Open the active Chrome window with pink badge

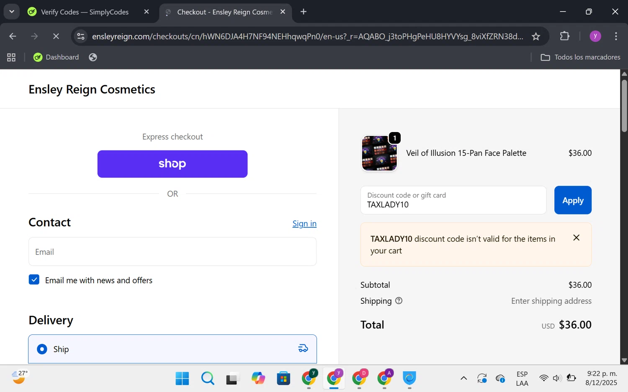334,379
